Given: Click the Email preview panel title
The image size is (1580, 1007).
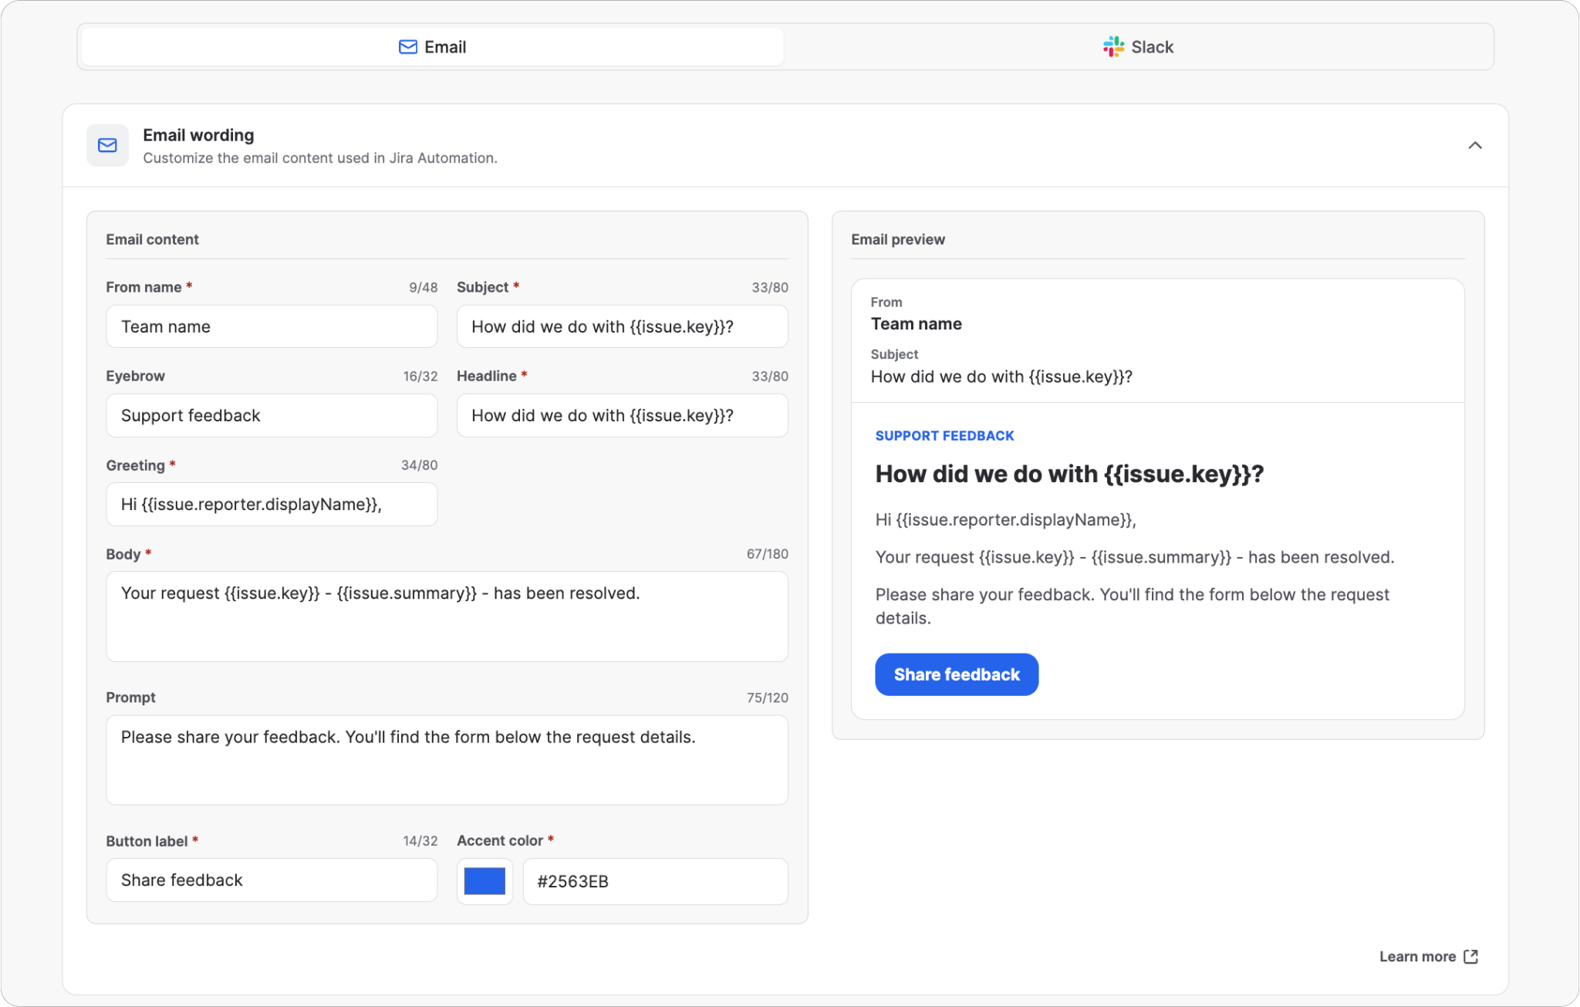Looking at the screenshot, I should 898,239.
